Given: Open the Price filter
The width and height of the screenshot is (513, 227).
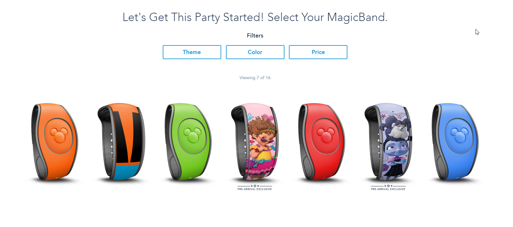Looking at the screenshot, I should tap(318, 52).
